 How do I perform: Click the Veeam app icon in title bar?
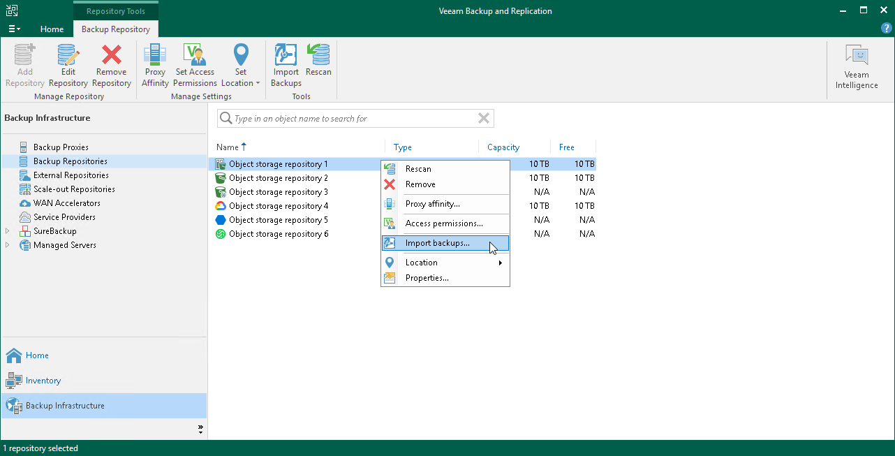(x=11, y=11)
